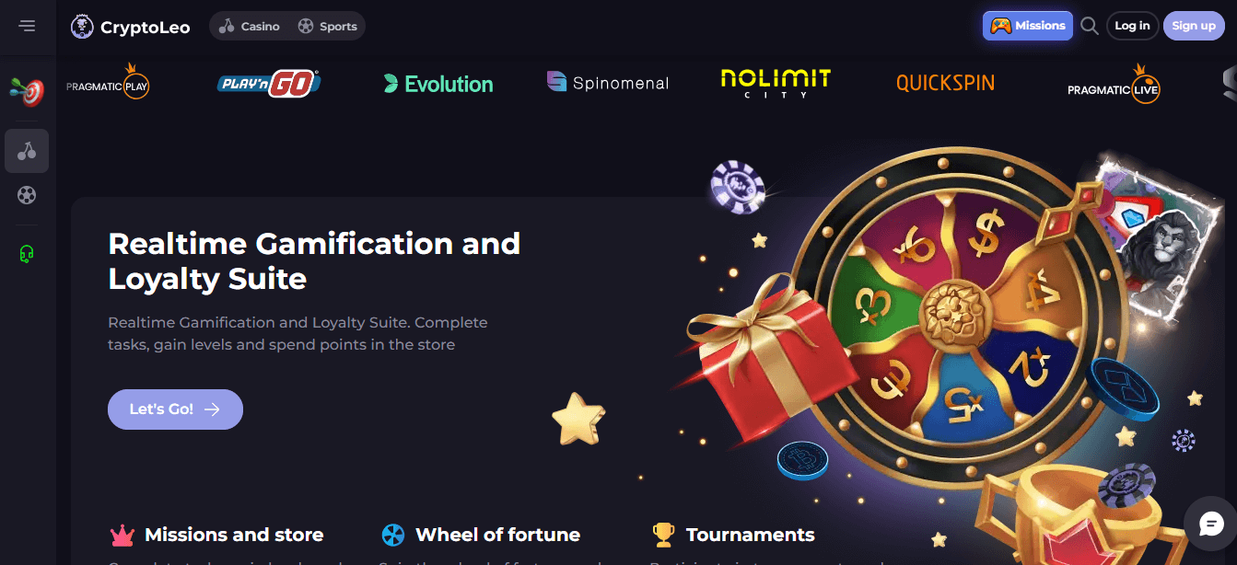1237x565 pixels.
Task: Open the Missions button
Action: [1028, 26]
